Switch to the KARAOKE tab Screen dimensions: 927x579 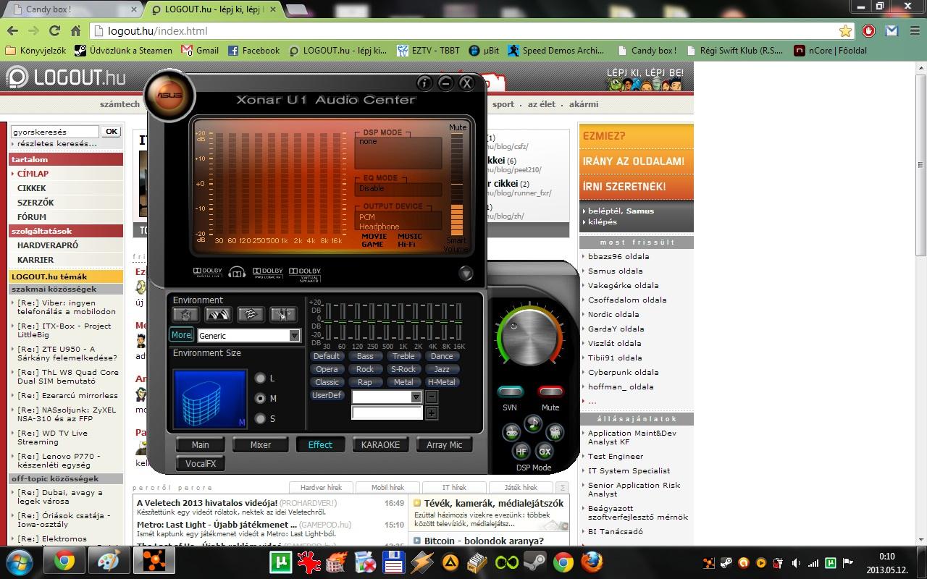(x=380, y=444)
